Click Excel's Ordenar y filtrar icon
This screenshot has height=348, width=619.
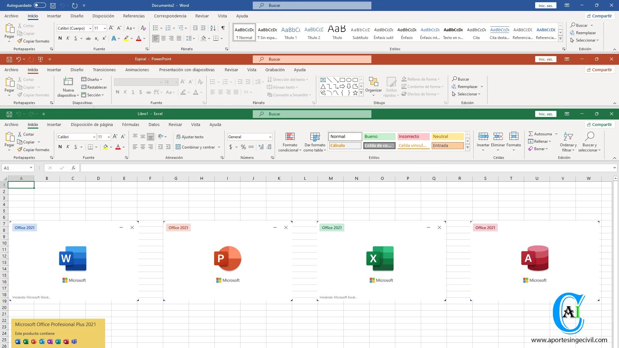(568, 137)
